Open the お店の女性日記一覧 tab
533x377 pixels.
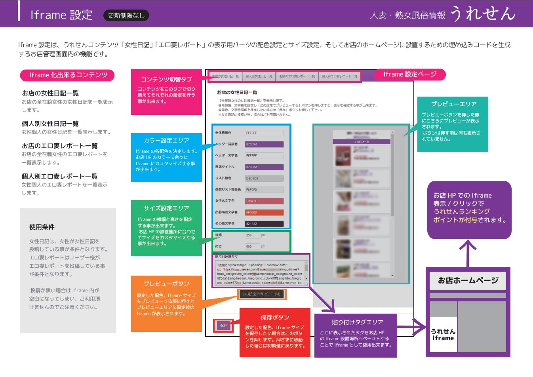tap(225, 76)
